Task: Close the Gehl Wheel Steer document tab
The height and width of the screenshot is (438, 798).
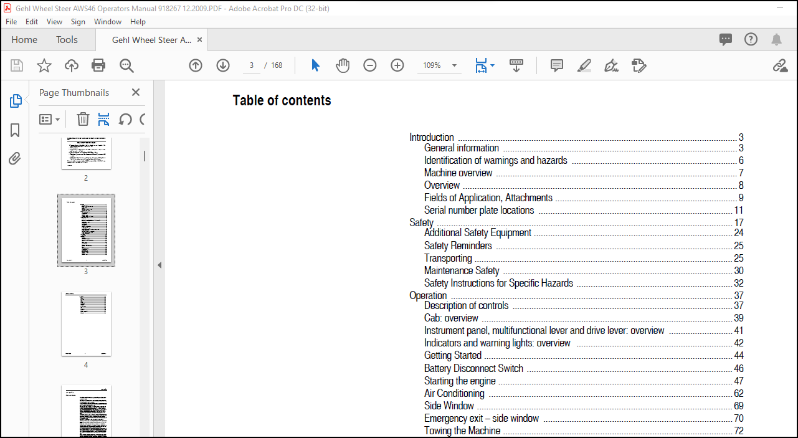Action: pyautogui.click(x=199, y=40)
